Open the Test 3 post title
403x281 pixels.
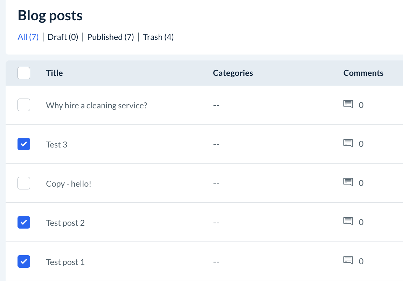(x=56, y=144)
